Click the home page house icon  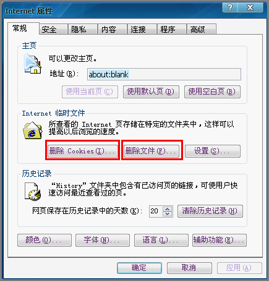(x=33, y=64)
